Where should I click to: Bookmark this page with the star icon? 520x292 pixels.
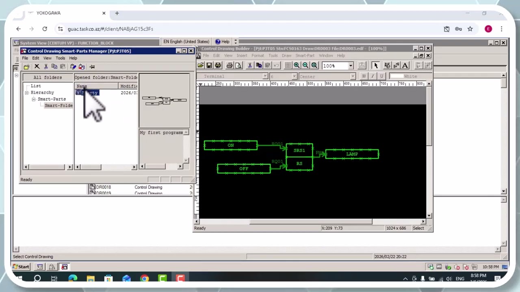tap(470, 29)
